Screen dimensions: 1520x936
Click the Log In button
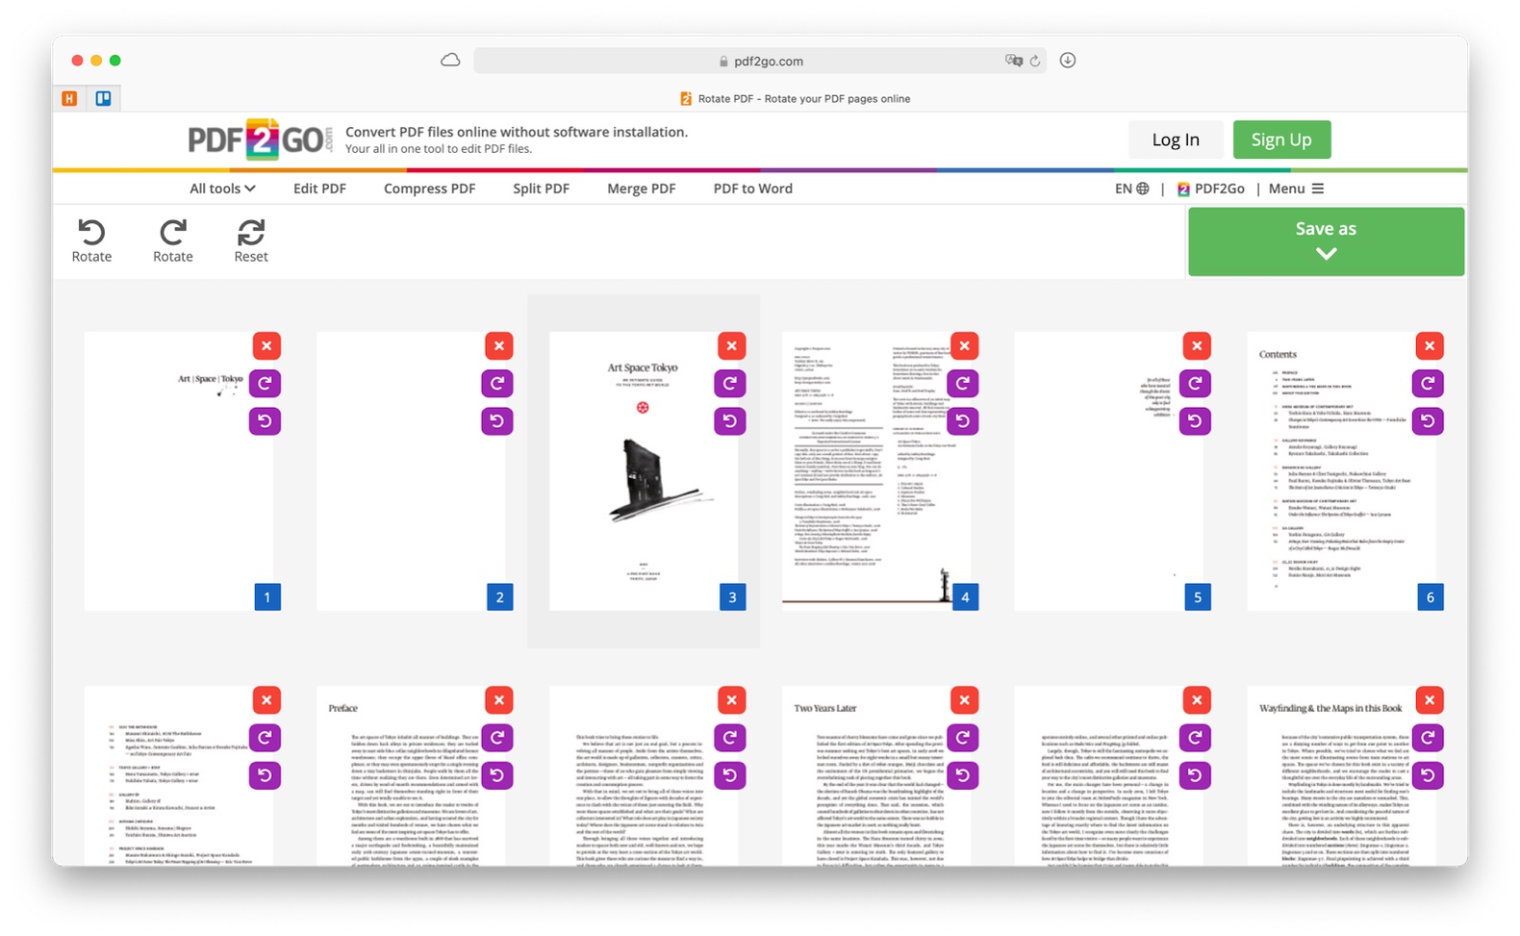(1176, 139)
